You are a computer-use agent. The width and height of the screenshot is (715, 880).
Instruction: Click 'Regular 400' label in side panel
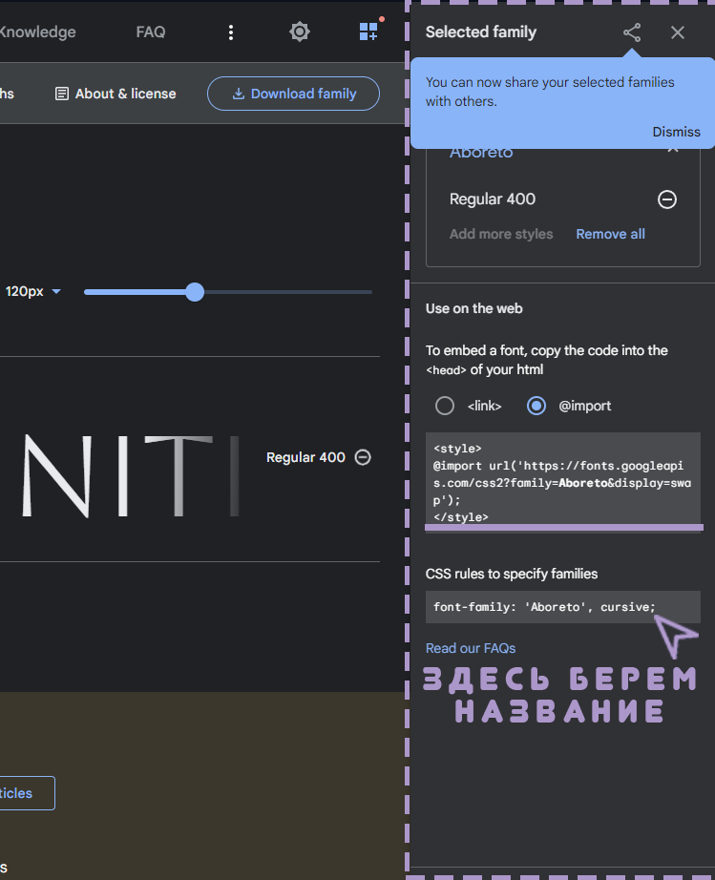493,199
